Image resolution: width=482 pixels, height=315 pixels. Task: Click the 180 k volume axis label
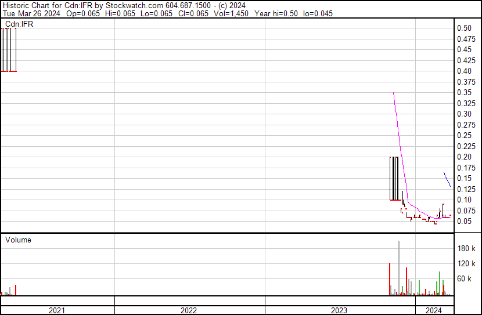point(466,248)
